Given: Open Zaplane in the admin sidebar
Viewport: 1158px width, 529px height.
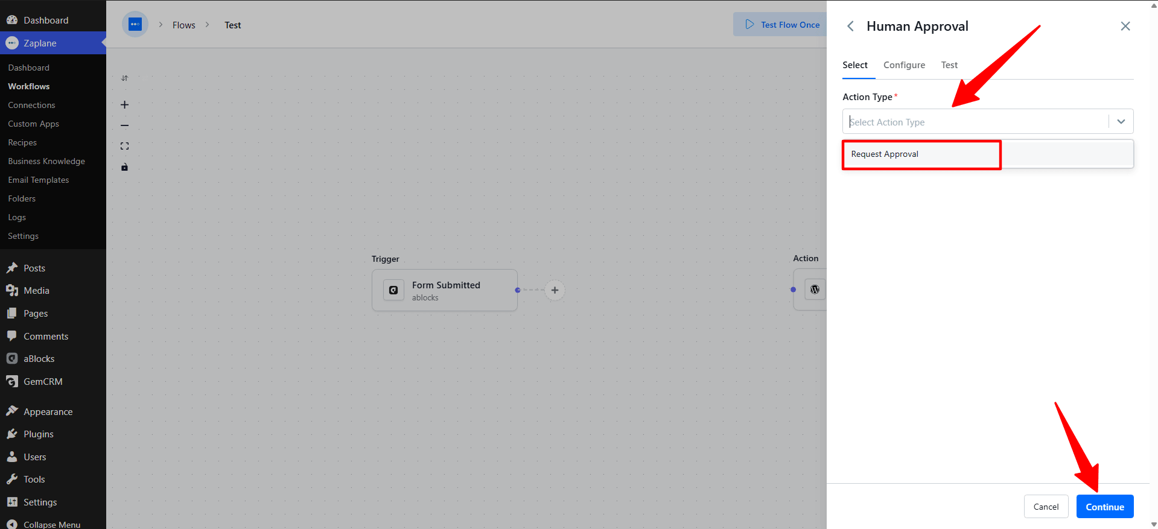Looking at the screenshot, I should [53, 43].
